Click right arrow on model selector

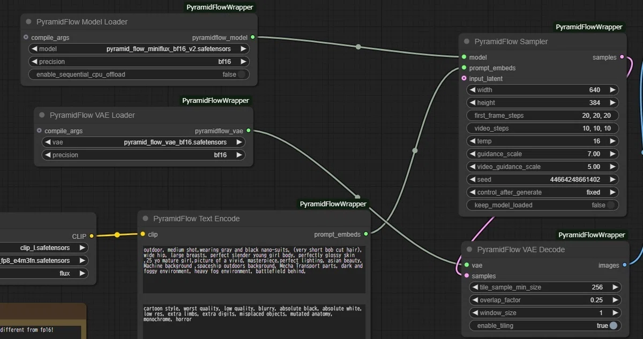(243, 49)
